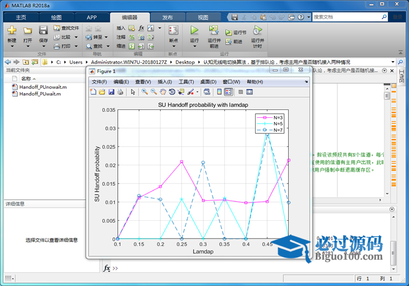Image resolution: width=409 pixels, height=286 pixels.
Task: Toggle the Zoom Out tool
Action: (154, 92)
